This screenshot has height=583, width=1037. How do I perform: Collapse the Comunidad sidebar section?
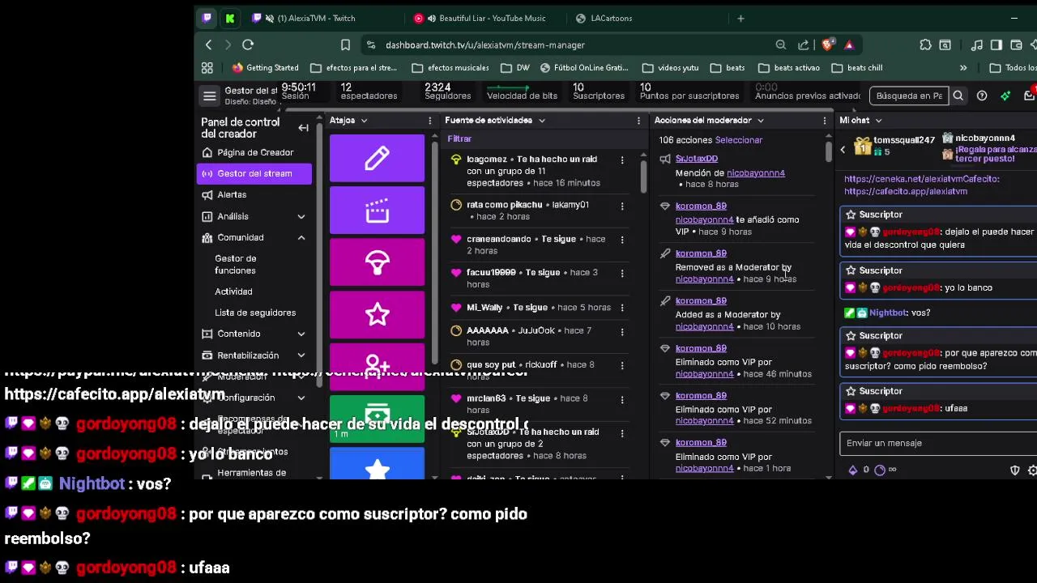click(x=301, y=237)
